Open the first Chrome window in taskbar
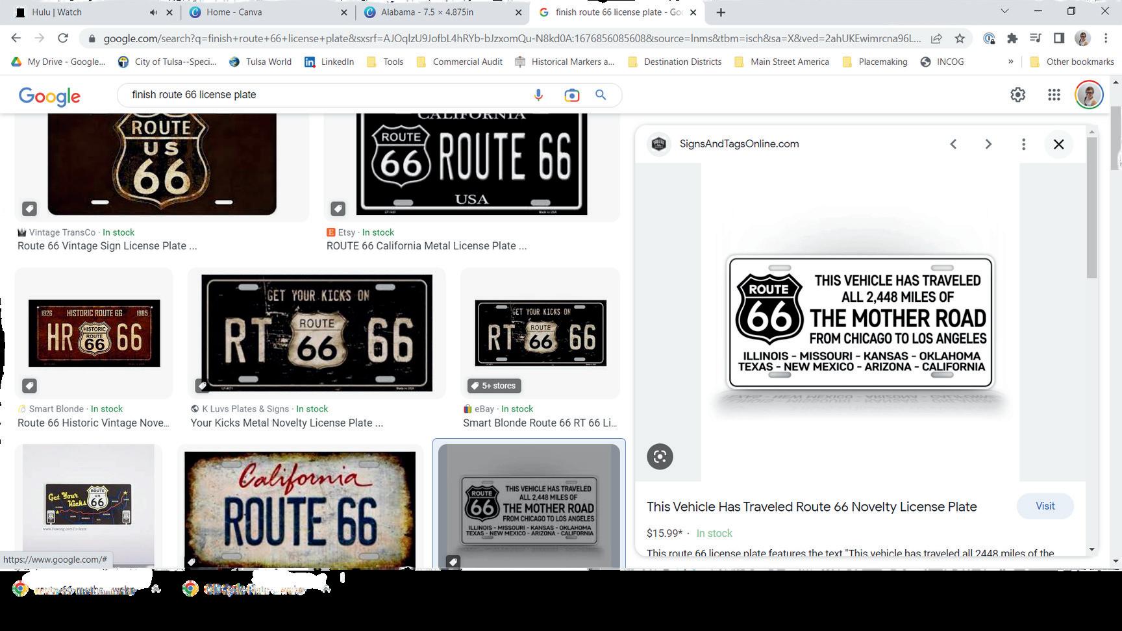Viewport: 1122px width, 631px height. pyautogui.click(x=87, y=589)
